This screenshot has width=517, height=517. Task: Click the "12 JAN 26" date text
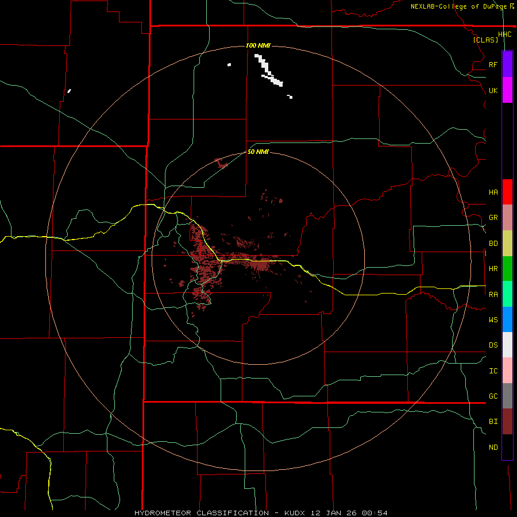333,513
